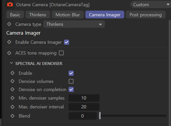Viewport: 171px width, 126px height.
Task: Open the Camera type Thinlens dropdown
Action: [x=74, y=24]
